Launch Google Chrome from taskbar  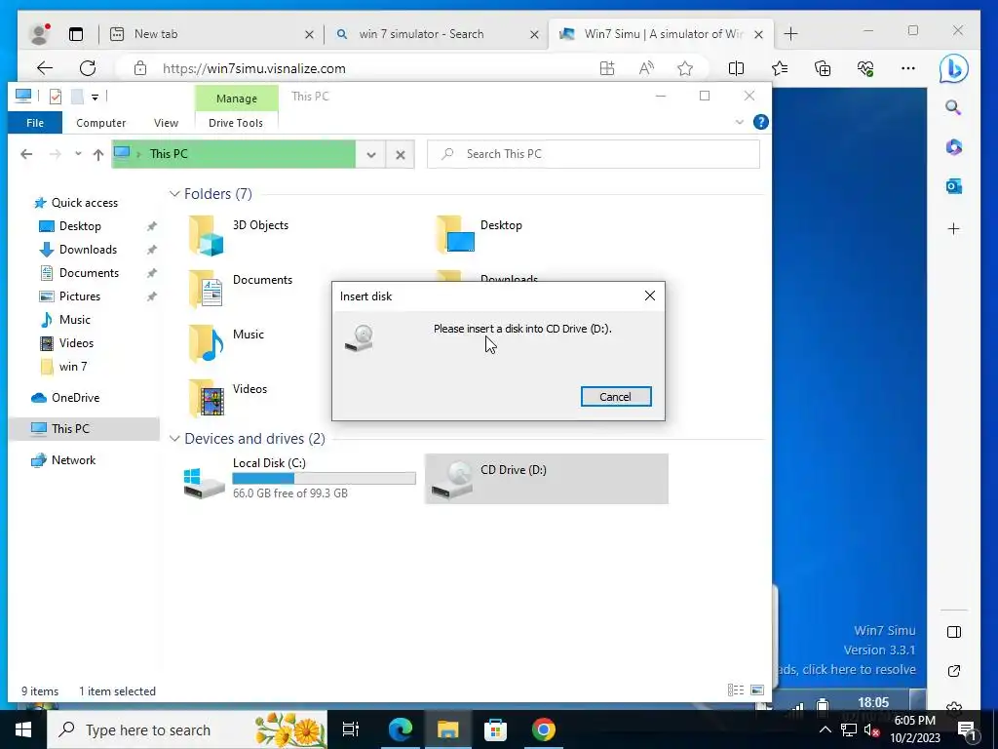coord(543,729)
